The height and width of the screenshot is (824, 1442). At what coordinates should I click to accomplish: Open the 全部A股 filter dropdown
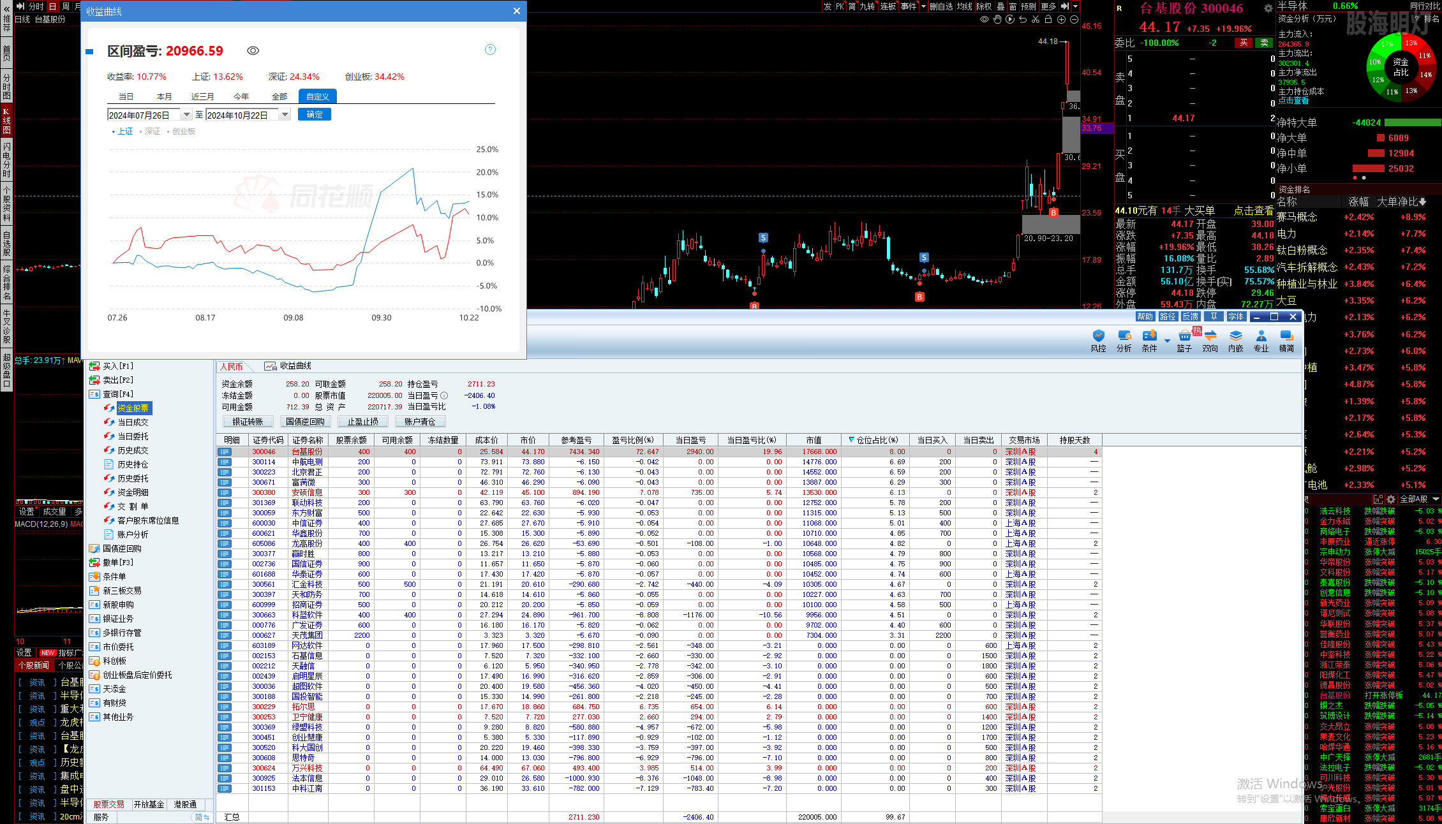[1420, 499]
